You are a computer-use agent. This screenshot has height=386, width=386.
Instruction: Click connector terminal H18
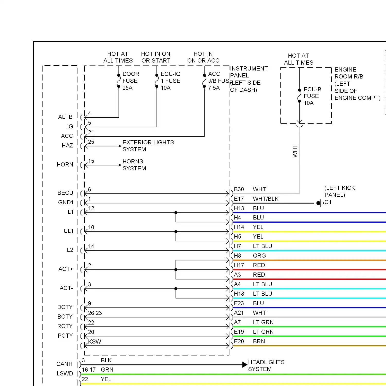(239, 294)
